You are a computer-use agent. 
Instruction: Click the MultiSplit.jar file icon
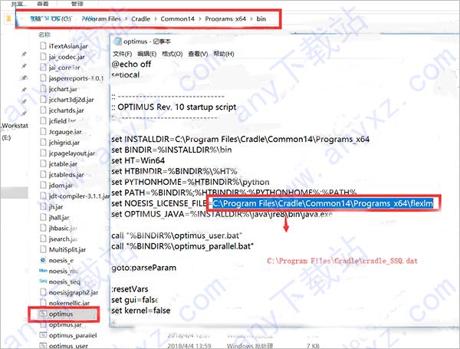(x=43, y=249)
